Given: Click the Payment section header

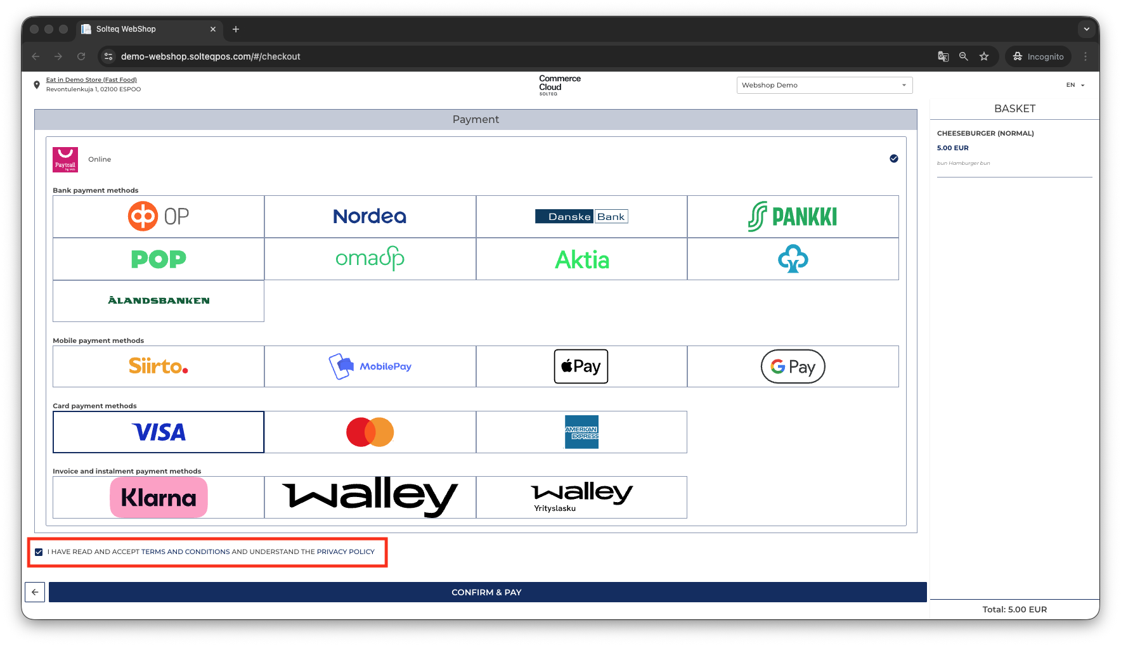Looking at the screenshot, I should (476, 120).
